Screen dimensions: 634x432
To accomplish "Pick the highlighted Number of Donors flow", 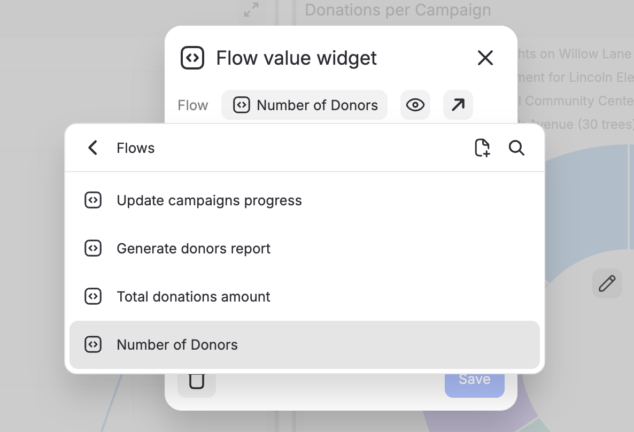I will tap(177, 345).
